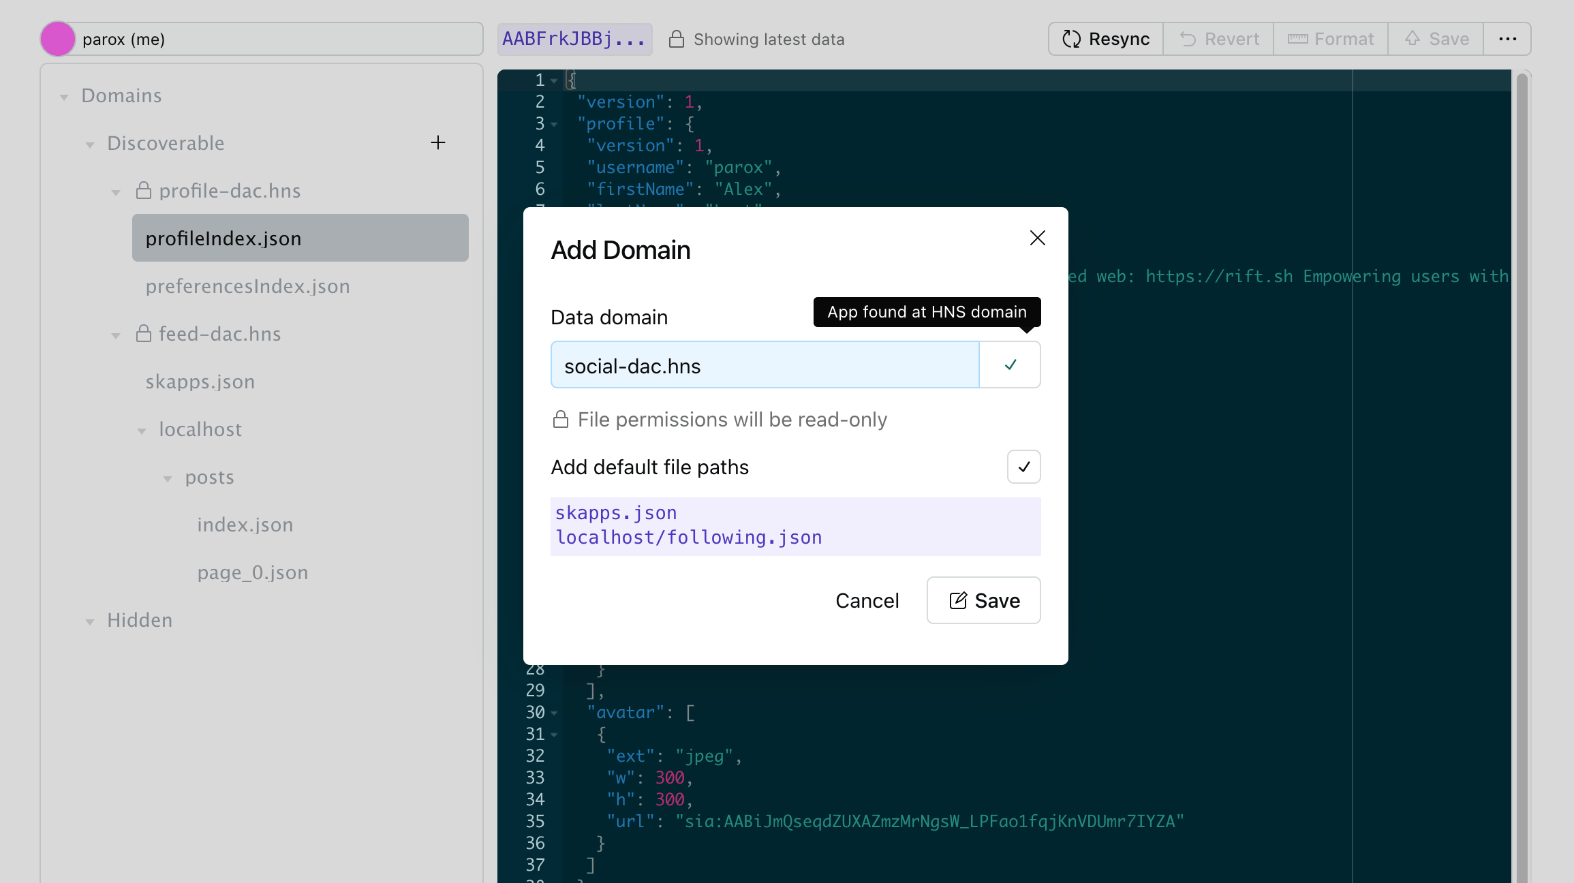
Task: Click Cancel in Add Domain dialog
Action: [x=867, y=600]
